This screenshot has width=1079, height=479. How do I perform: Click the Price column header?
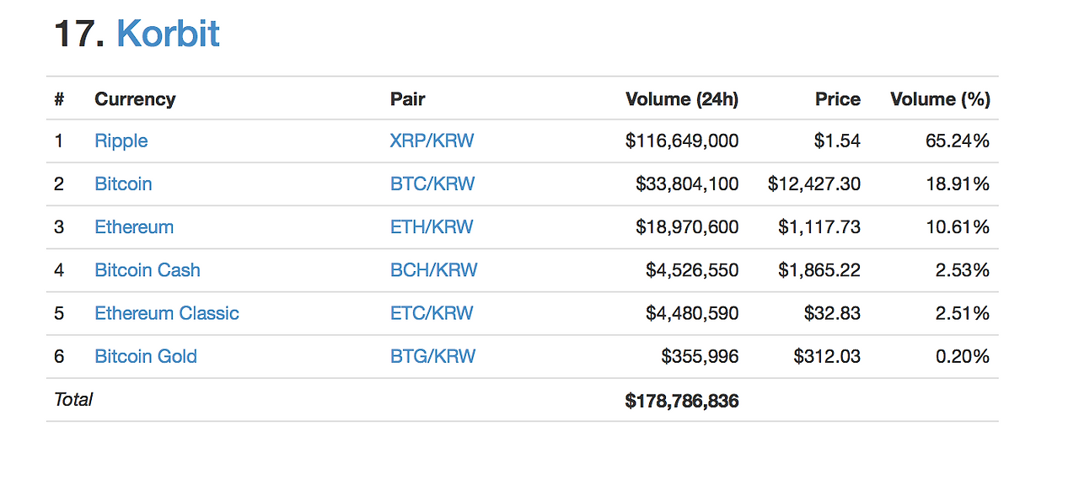click(x=838, y=98)
